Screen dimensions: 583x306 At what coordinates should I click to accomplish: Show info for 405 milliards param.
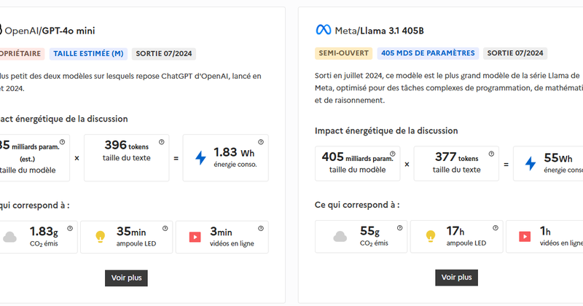[x=394, y=153]
